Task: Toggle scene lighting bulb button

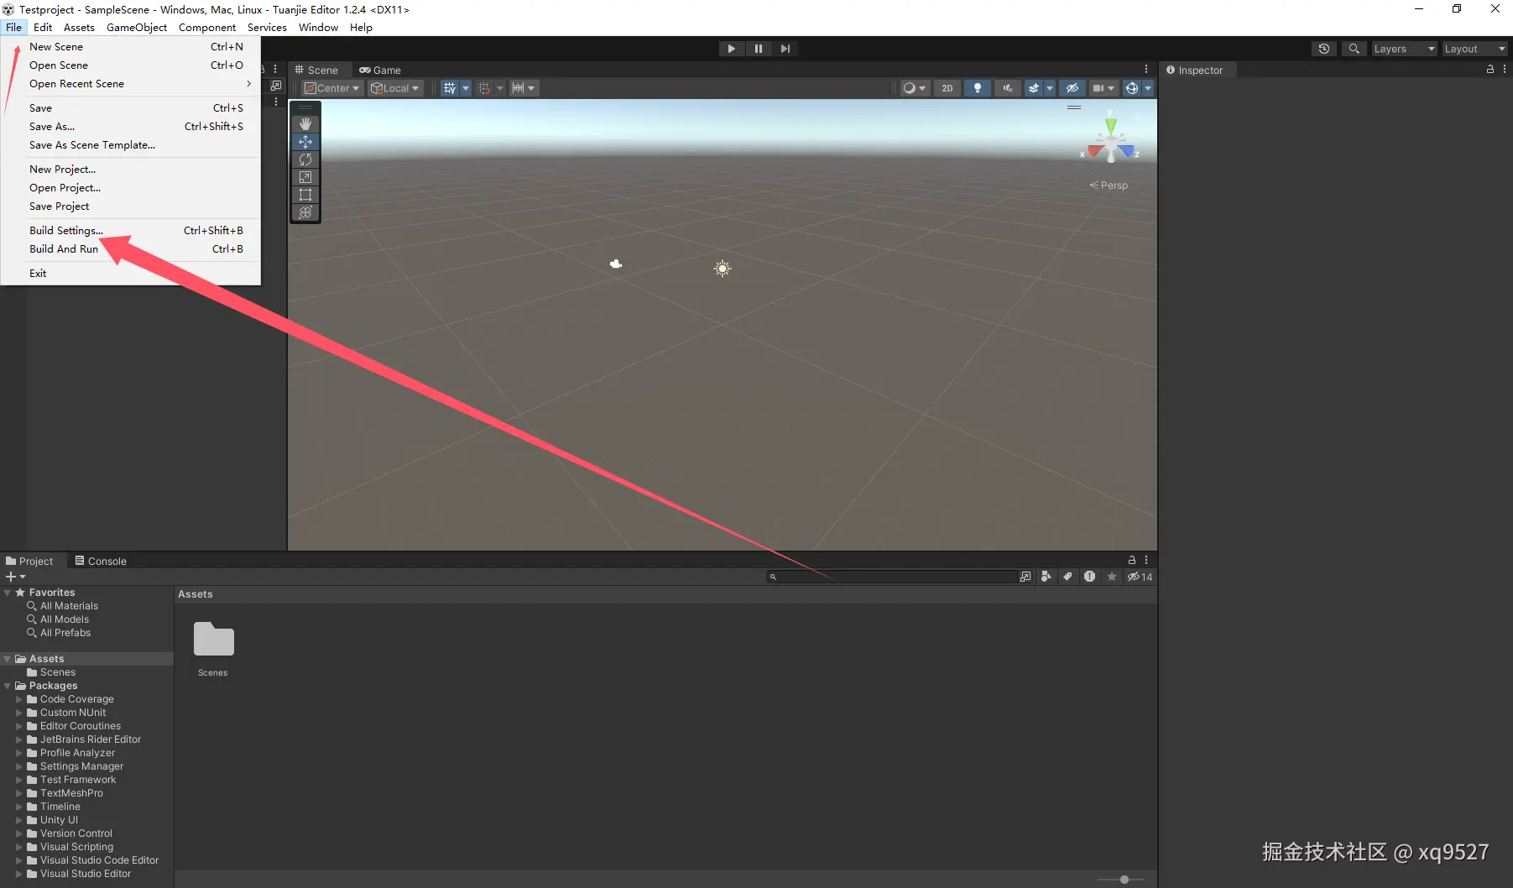Action: click(978, 88)
